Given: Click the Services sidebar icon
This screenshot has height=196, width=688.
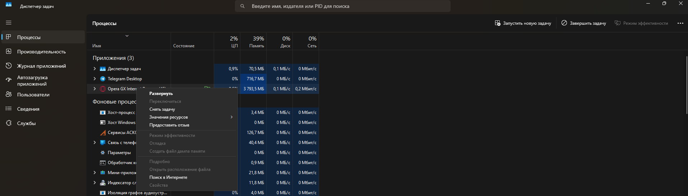Looking at the screenshot, I should click(9, 123).
